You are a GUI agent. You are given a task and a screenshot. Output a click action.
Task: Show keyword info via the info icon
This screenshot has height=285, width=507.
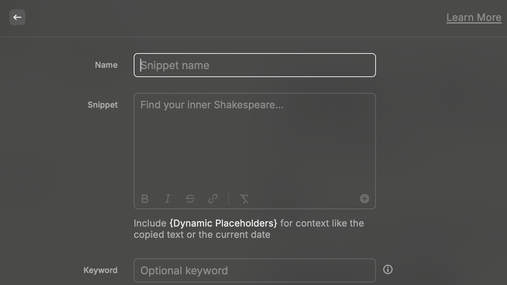point(388,269)
